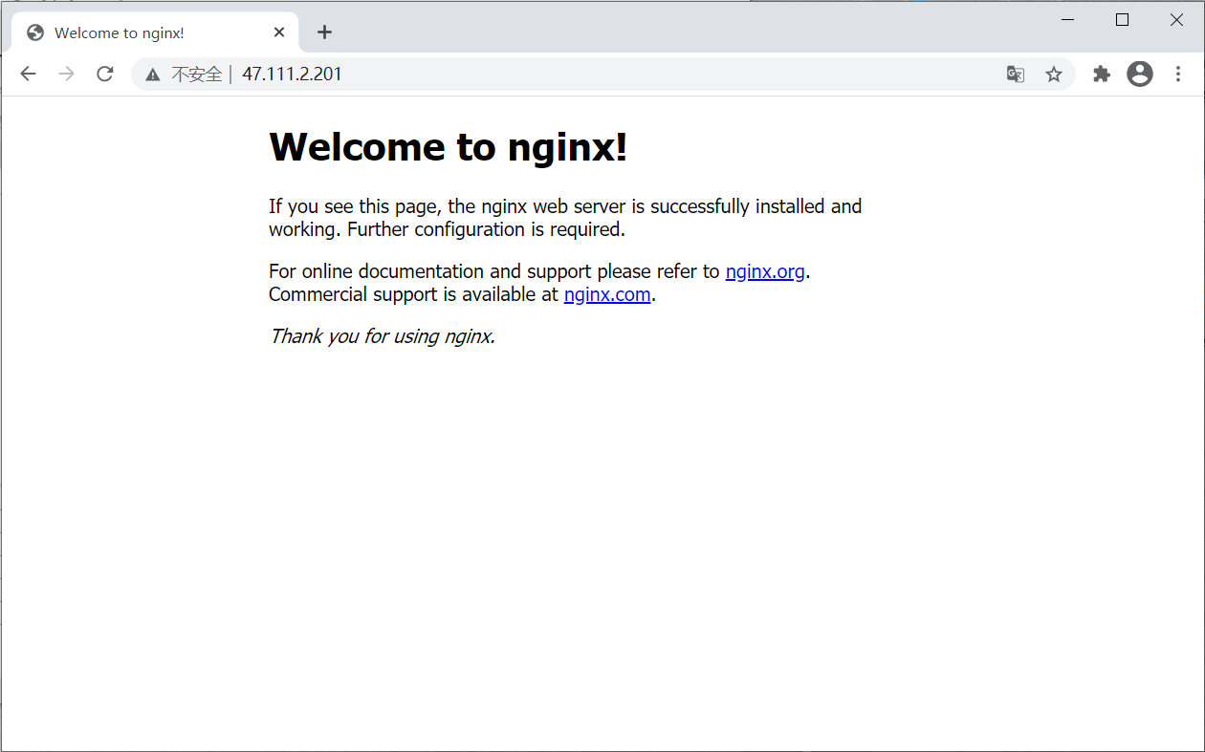Maximize the Chrome window
The width and height of the screenshot is (1205, 752).
(x=1123, y=19)
